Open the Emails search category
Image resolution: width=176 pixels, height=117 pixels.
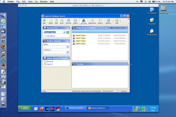51,21
